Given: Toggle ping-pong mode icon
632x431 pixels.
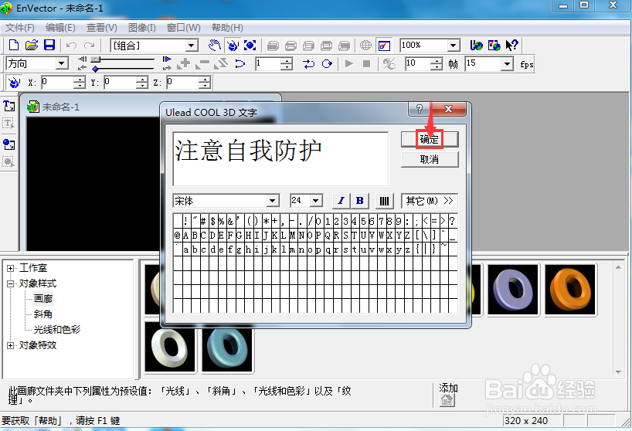Looking at the screenshot, I should click(308, 63).
